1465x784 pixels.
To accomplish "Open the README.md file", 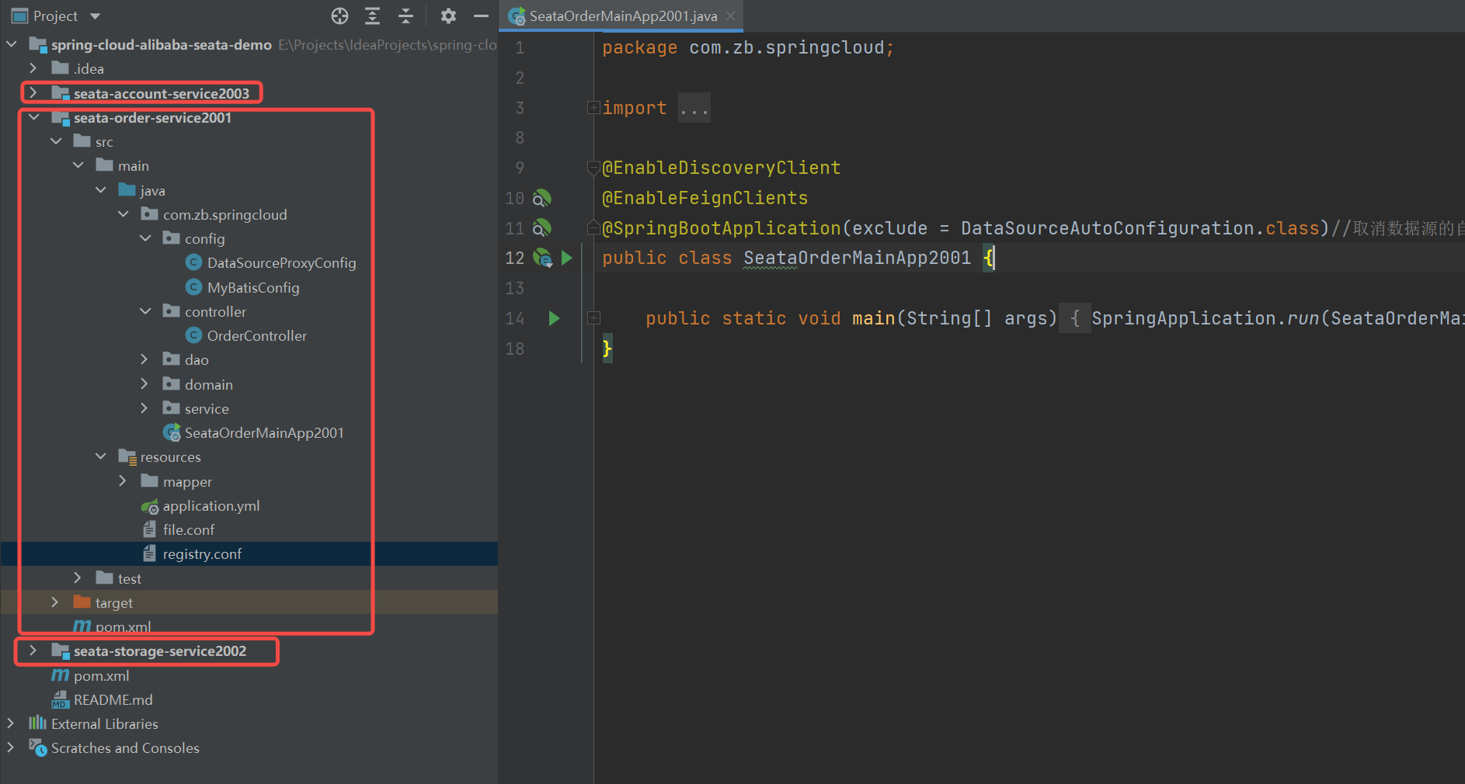I will (113, 699).
